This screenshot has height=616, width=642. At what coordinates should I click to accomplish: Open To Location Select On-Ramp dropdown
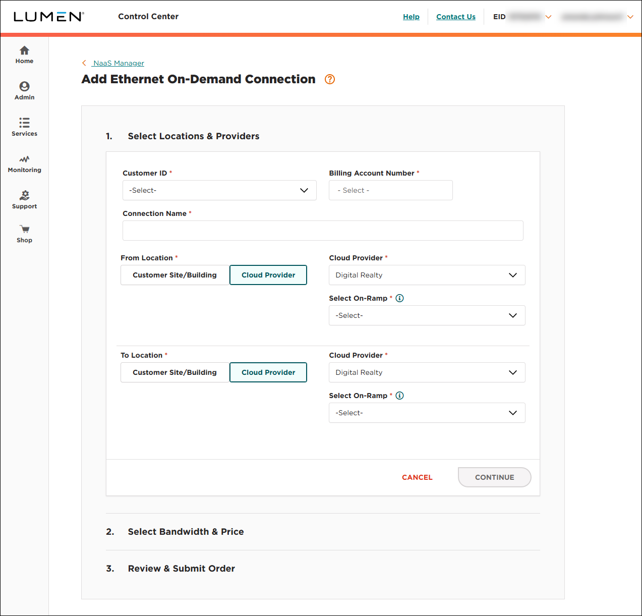pos(427,413)
